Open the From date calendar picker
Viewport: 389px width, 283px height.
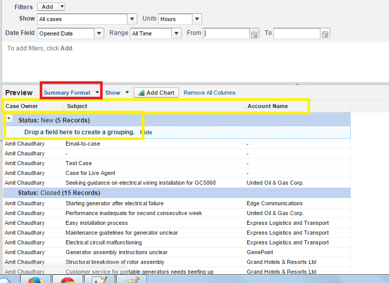click(x=254, y=34)
